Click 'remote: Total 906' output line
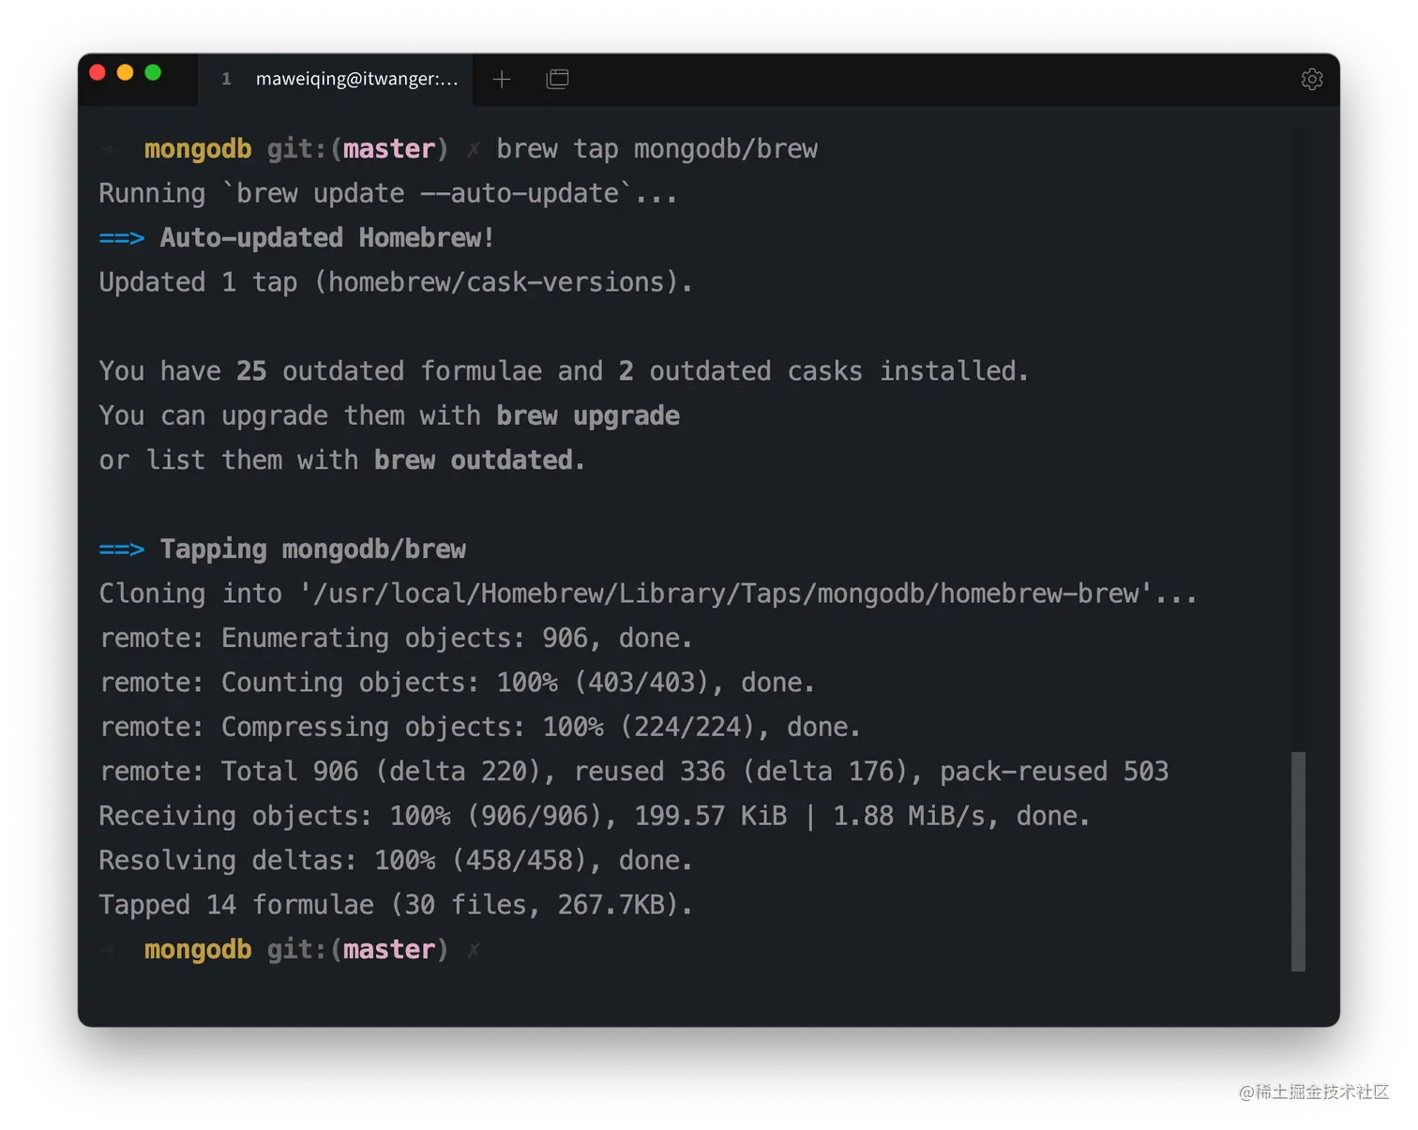The width and height of the screenshot is (1418, 1130). coord(634,772)
